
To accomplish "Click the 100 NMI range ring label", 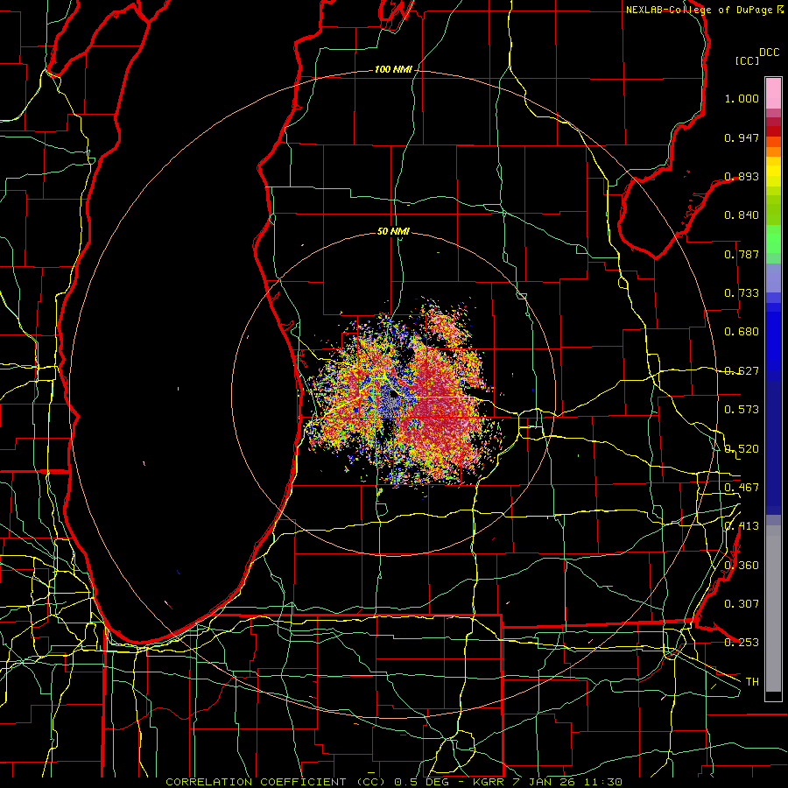I will point(393,69).
